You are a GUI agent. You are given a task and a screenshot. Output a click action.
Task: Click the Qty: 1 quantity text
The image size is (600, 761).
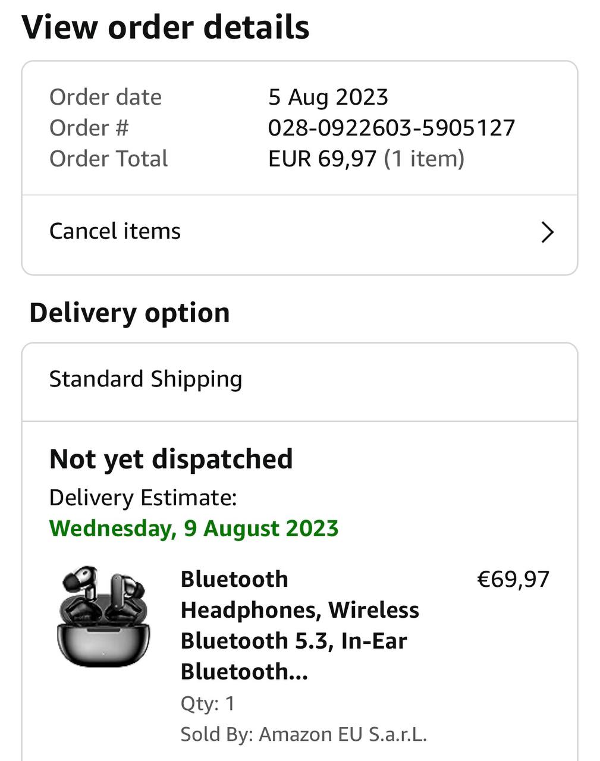point(208,704)
